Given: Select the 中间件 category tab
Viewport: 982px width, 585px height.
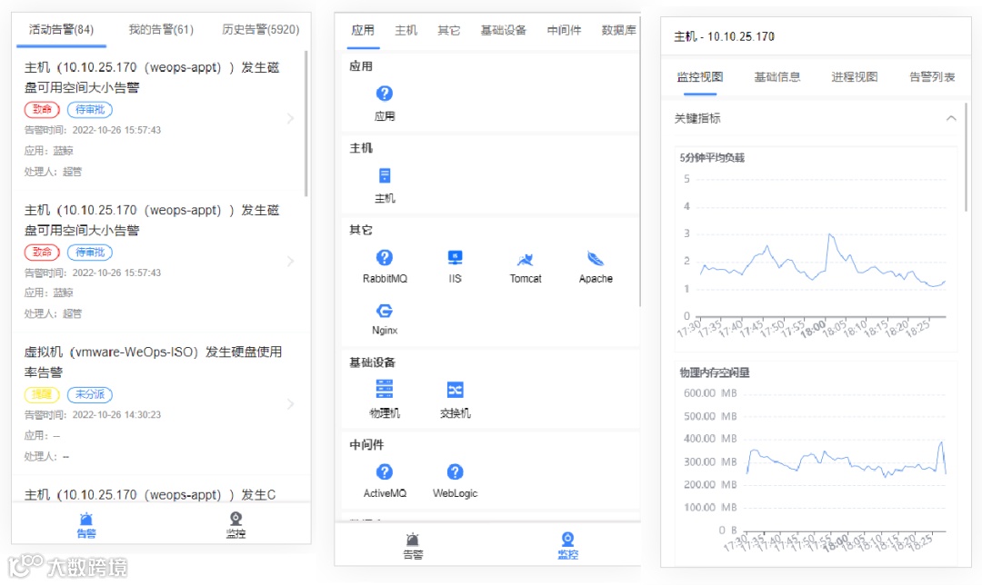Looking at the screenshot, I should tap(564, 30).
